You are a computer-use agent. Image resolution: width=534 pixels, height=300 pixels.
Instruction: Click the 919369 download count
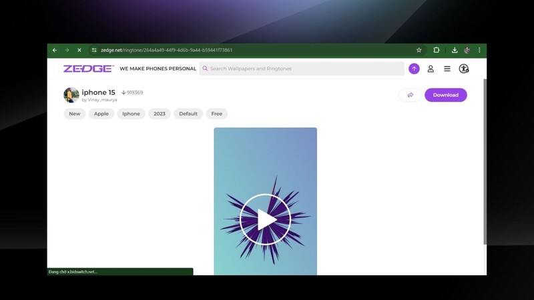[132, 93]
